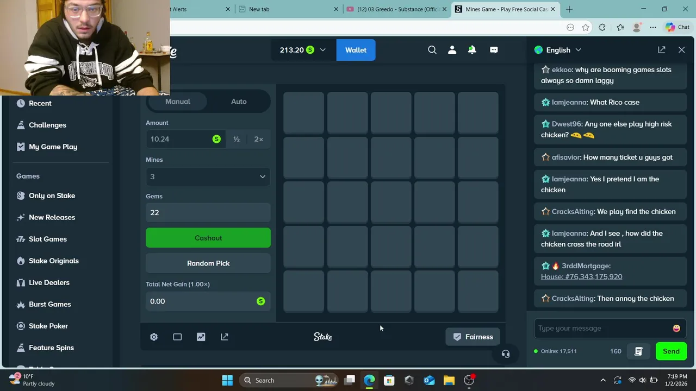Open the chat rules icon
This screenshot has height=391, width=696.
(x=638, y=351)
